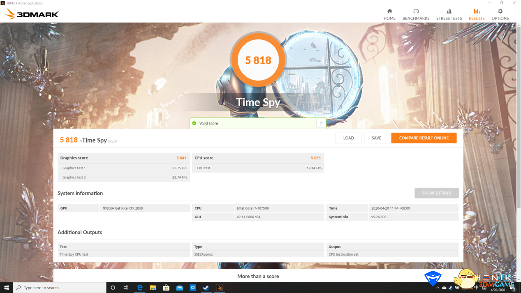Click Graphics test 2 value 33.74 FPS
Viewport: 521px width, 293px height.
[180, 178]
